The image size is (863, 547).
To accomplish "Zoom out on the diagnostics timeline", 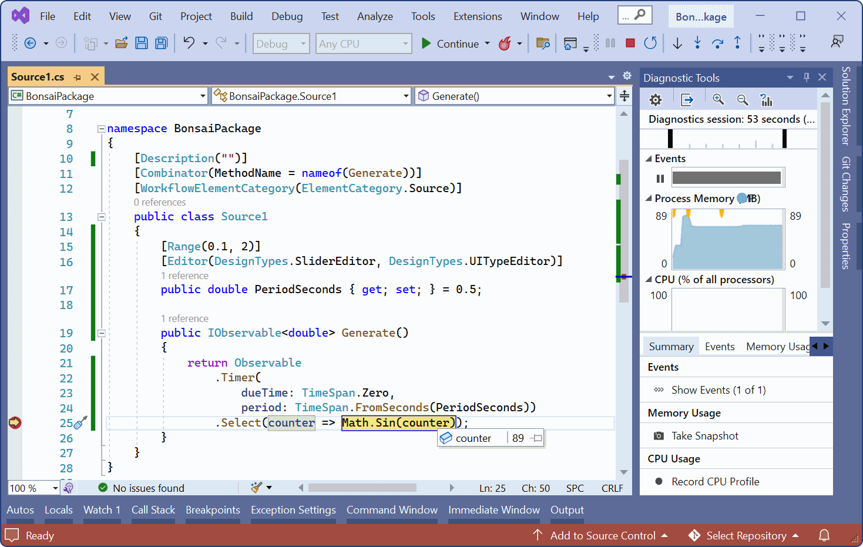I will 743,100.
